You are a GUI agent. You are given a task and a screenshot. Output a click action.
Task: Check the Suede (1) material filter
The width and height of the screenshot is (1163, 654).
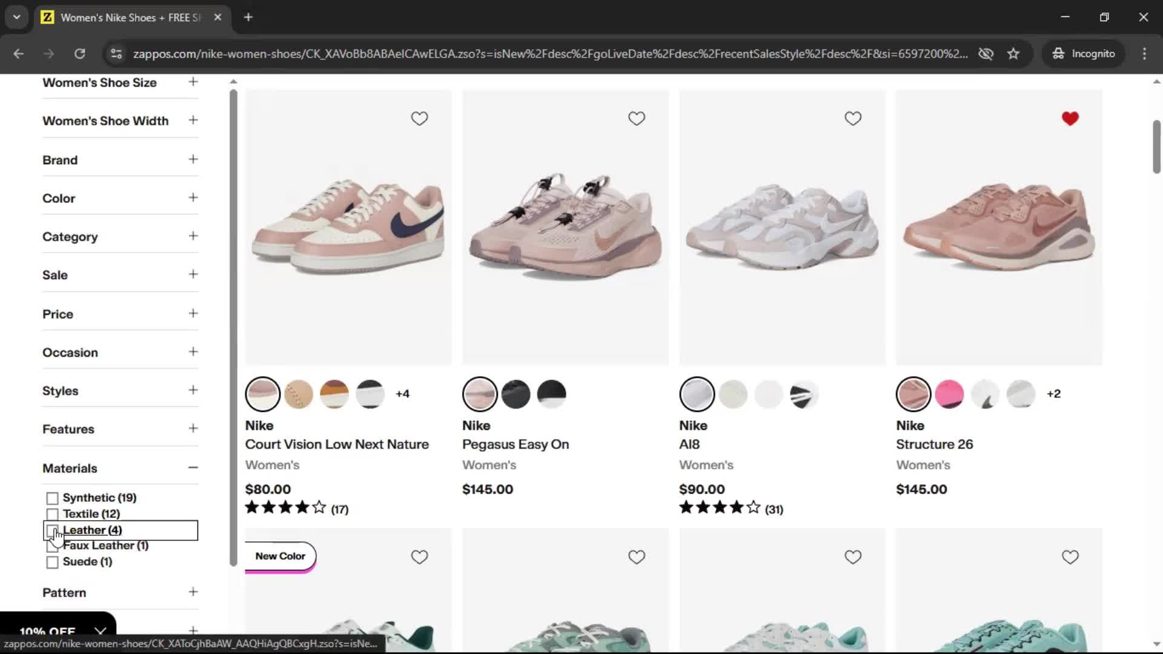(x=52, y=562)
